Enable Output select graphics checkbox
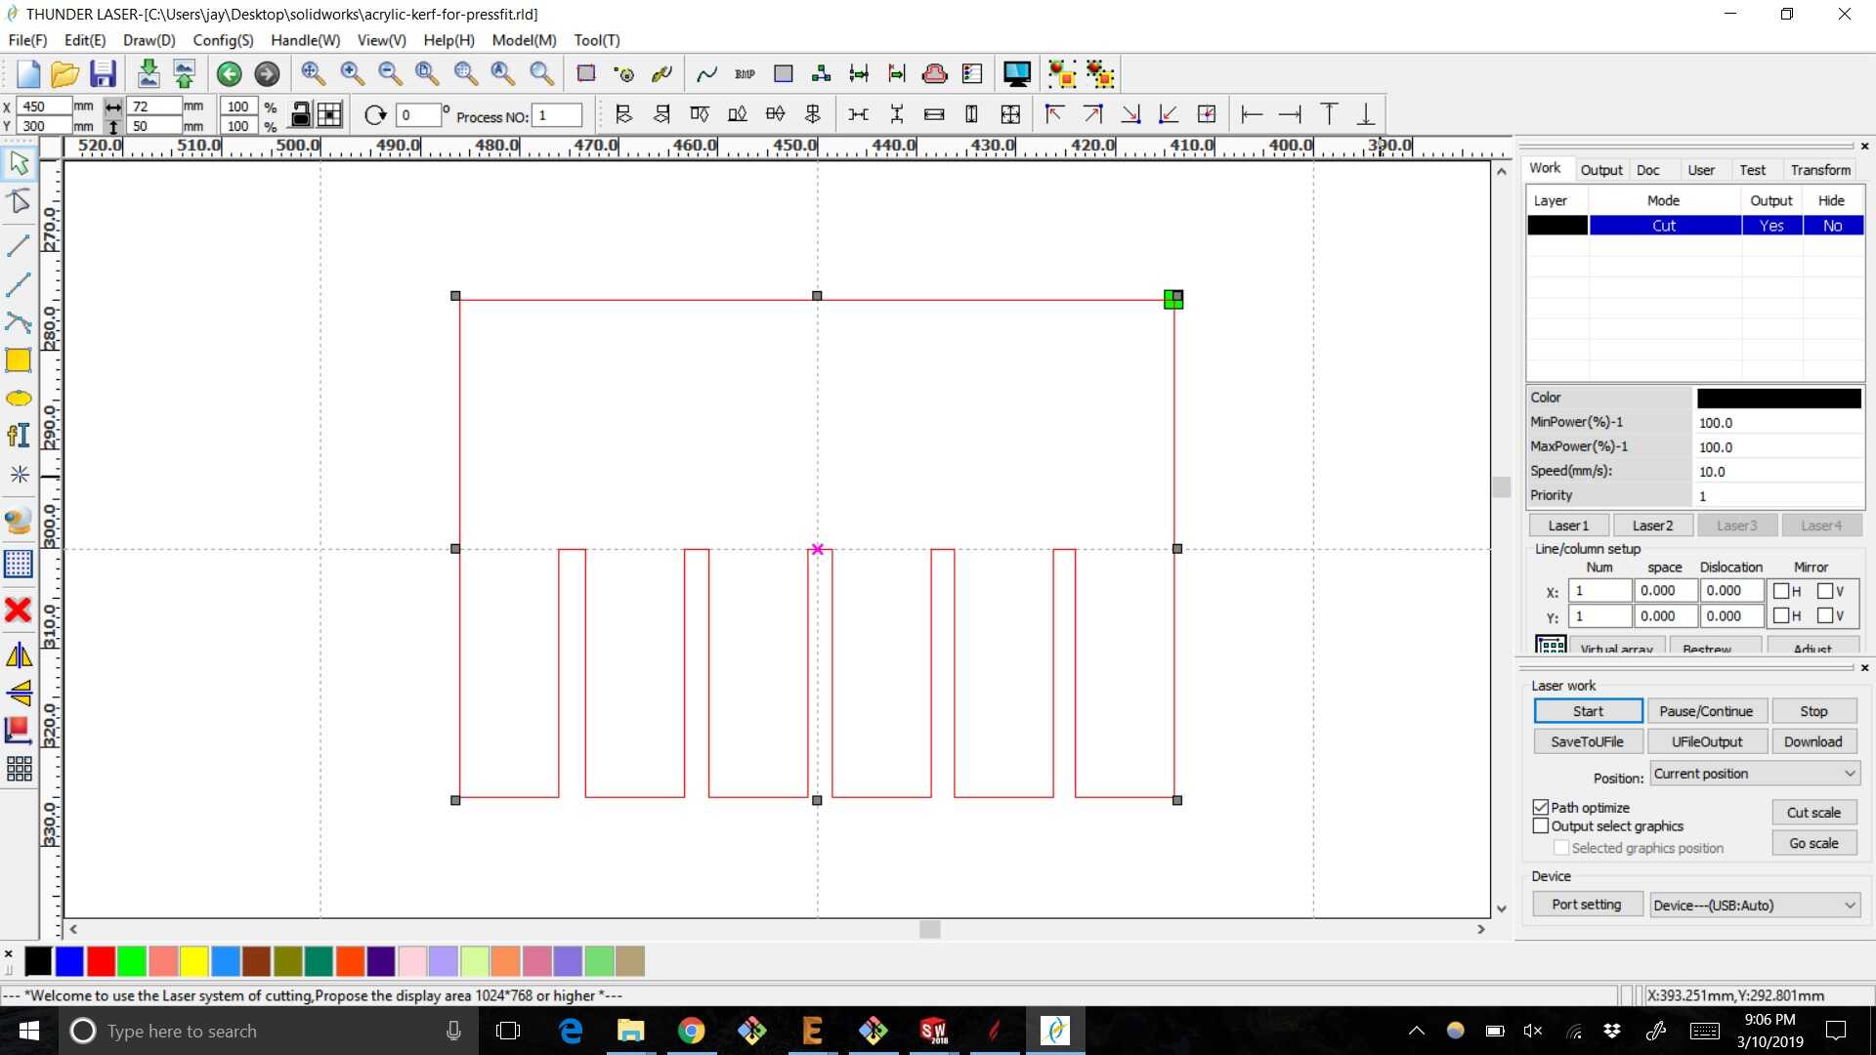Viewport: 1876px width, 1055px height. click(x=1541, y=825)
